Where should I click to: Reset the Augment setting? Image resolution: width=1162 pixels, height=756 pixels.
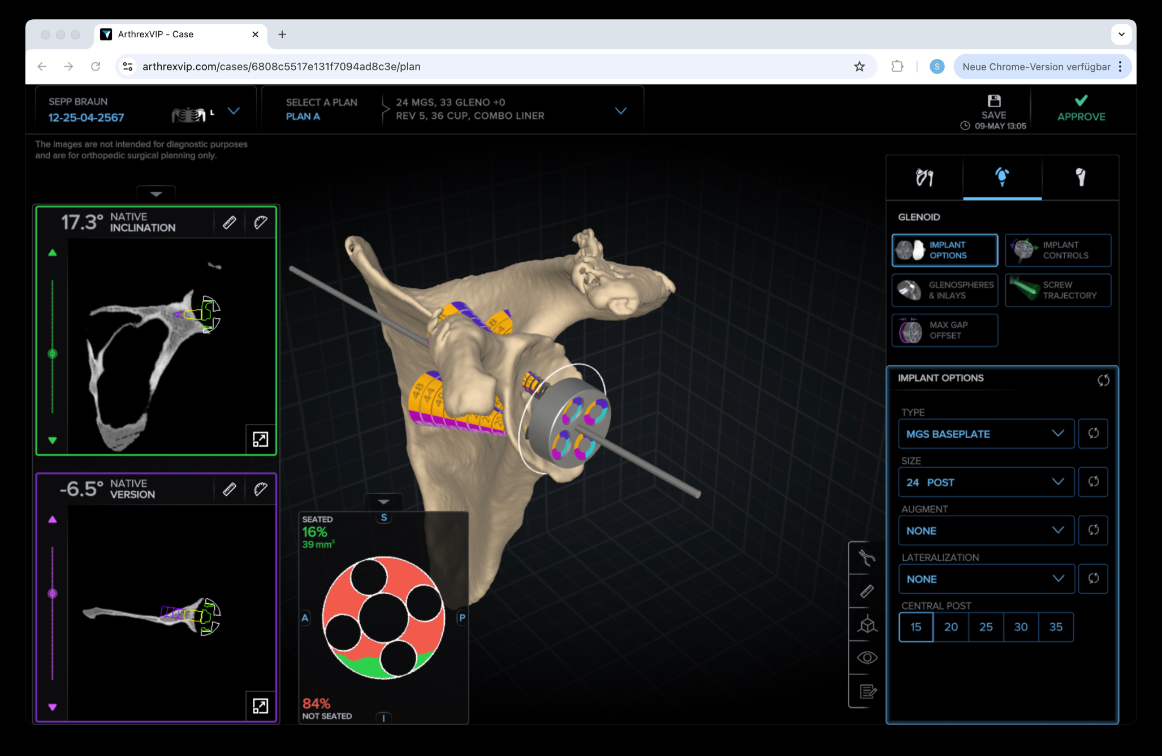point(1093,530)
